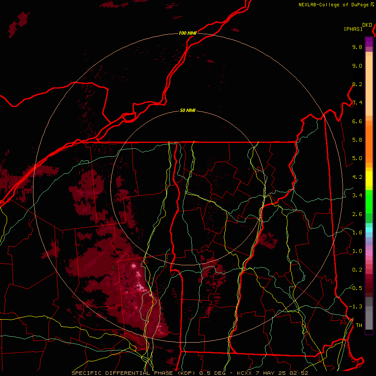Click the -1.3 scale label
This screenshot has height=376, width=376.
click(x=356, y=307)
